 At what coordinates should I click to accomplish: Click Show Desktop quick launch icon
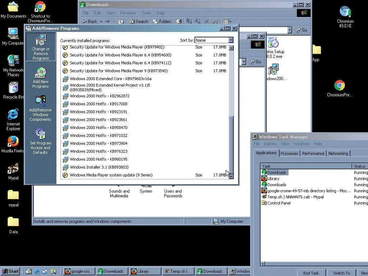29,271
